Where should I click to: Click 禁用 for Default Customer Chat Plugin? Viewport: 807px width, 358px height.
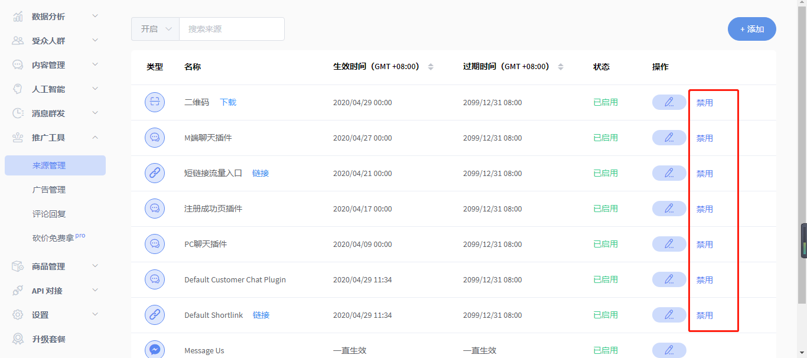pyautogui.click(x=705, y=280)
